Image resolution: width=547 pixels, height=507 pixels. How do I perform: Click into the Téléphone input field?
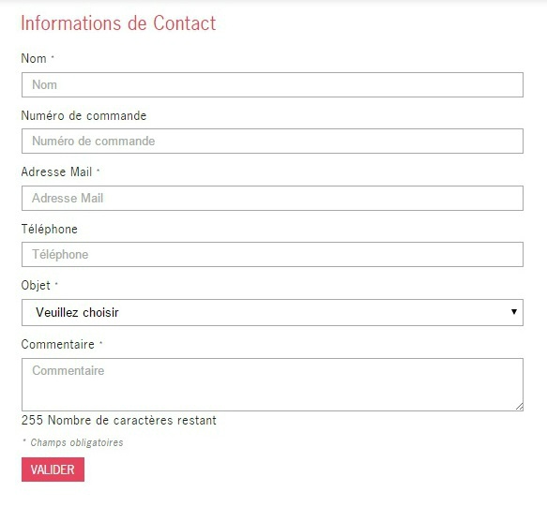pos(272,254)
